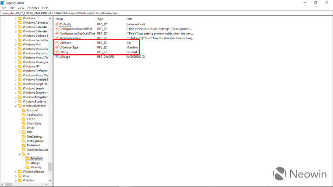The width and height of the screenshot is (333, 187).
Task: Select the OneSettings key
Action: tap(35, 137)
